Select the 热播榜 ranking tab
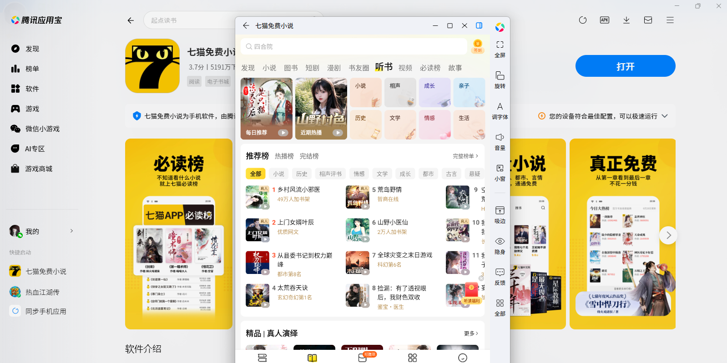 (x=284, y=156)
